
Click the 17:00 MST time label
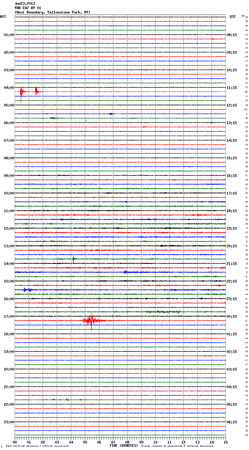9,316
